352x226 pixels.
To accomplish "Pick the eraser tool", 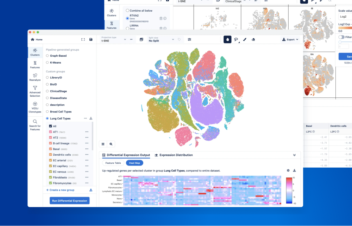I will tap(253, 39).
